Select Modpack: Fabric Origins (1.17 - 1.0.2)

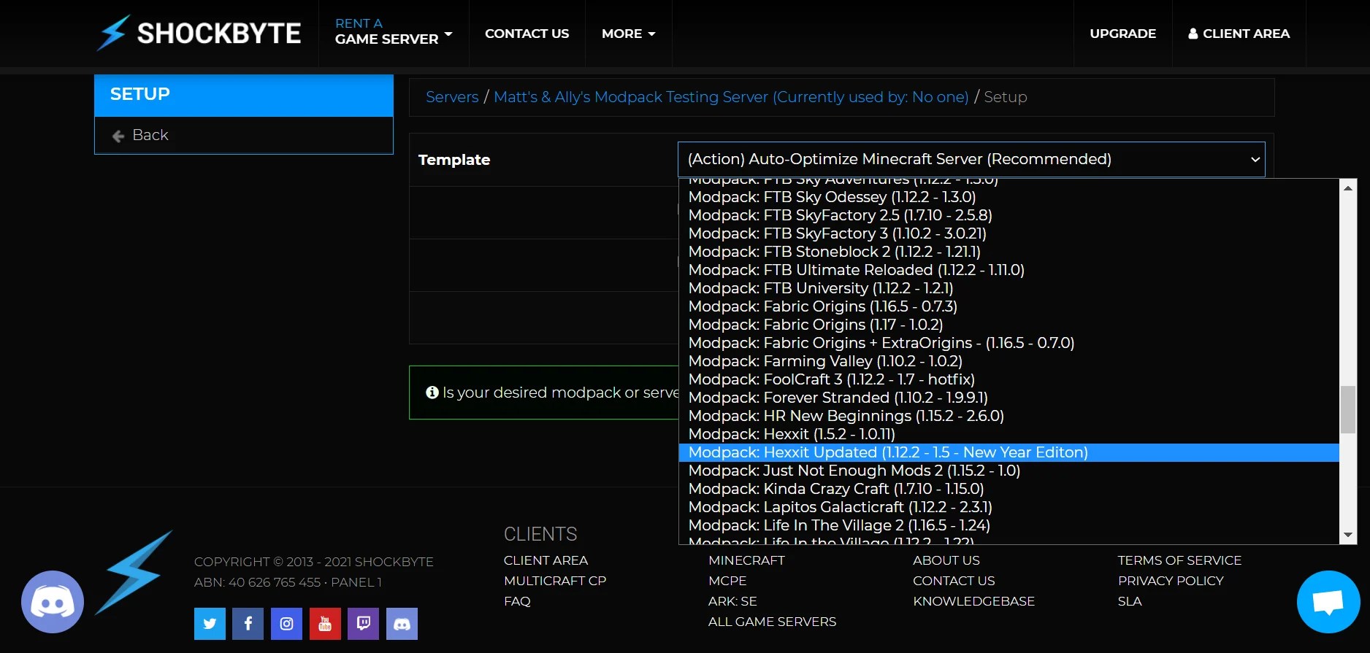pyautogui.click(x=1009, y=325)
